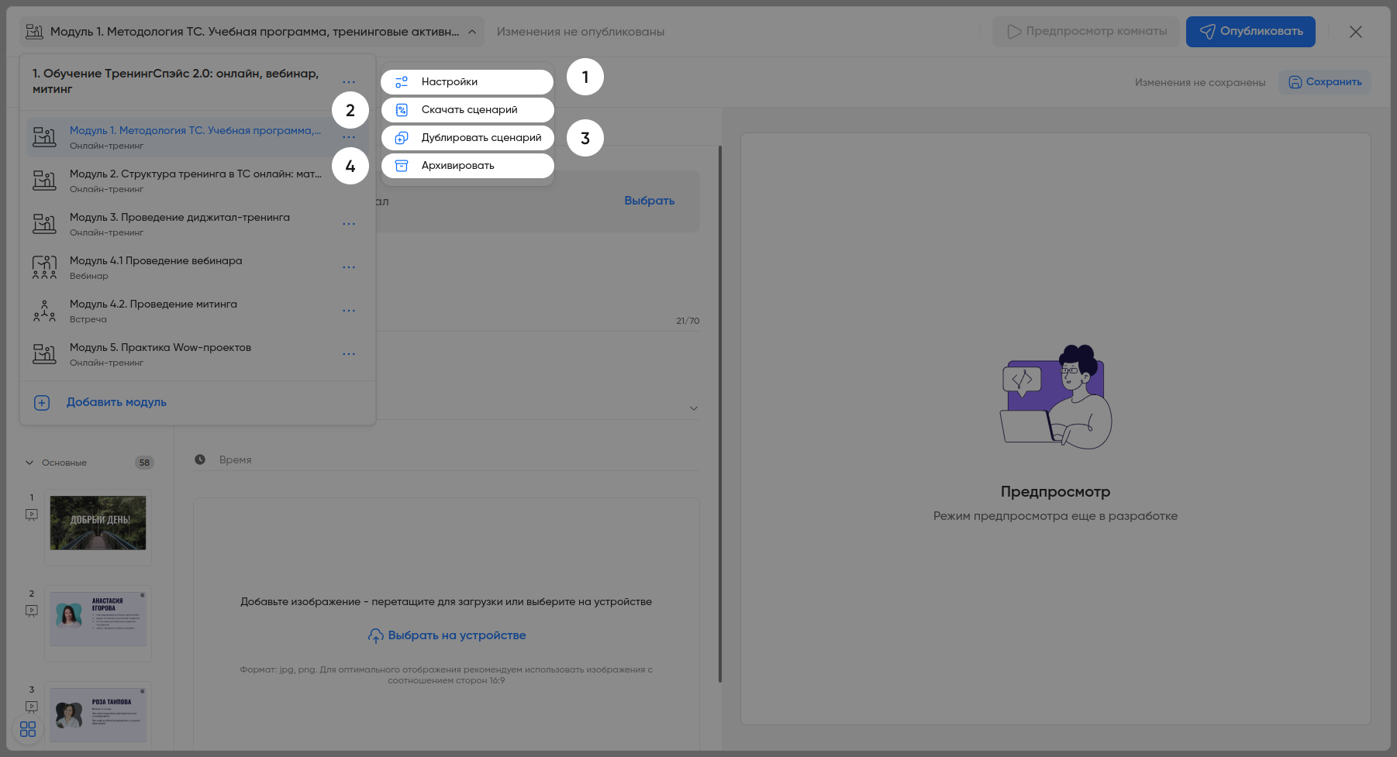Viewport: 1397px width, 757px height.
Task: Open the grid apps icon at bottom left
Action: point(28,729)
